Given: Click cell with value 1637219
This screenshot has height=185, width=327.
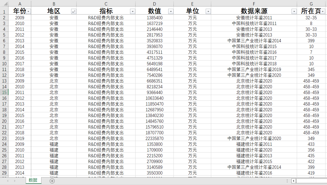Looking at the screenshot, I should pyautogui.click(x=155, y=23).
